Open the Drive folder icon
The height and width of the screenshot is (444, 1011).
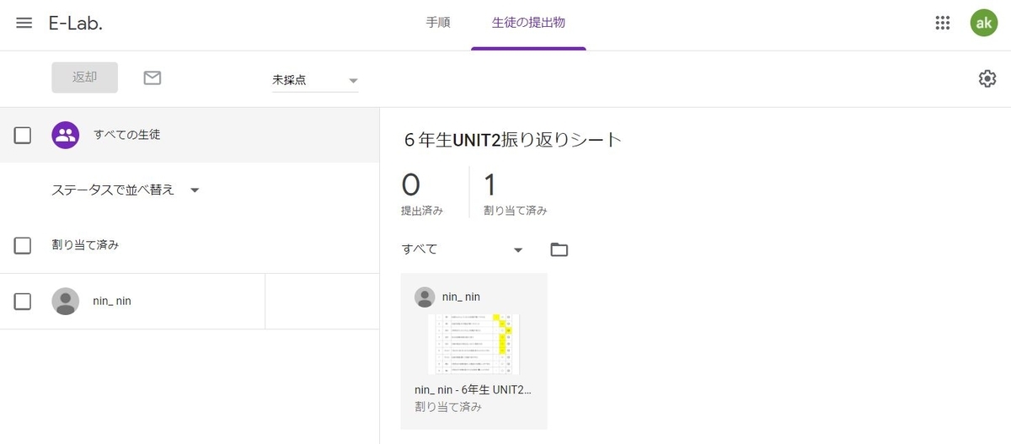coord(559,249)
